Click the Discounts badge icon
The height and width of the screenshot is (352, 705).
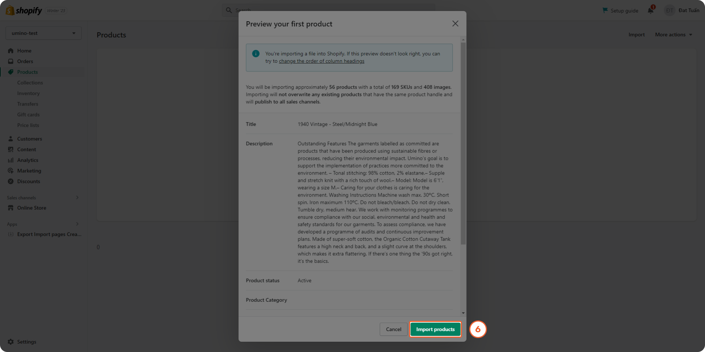click(x=11, y=181)
